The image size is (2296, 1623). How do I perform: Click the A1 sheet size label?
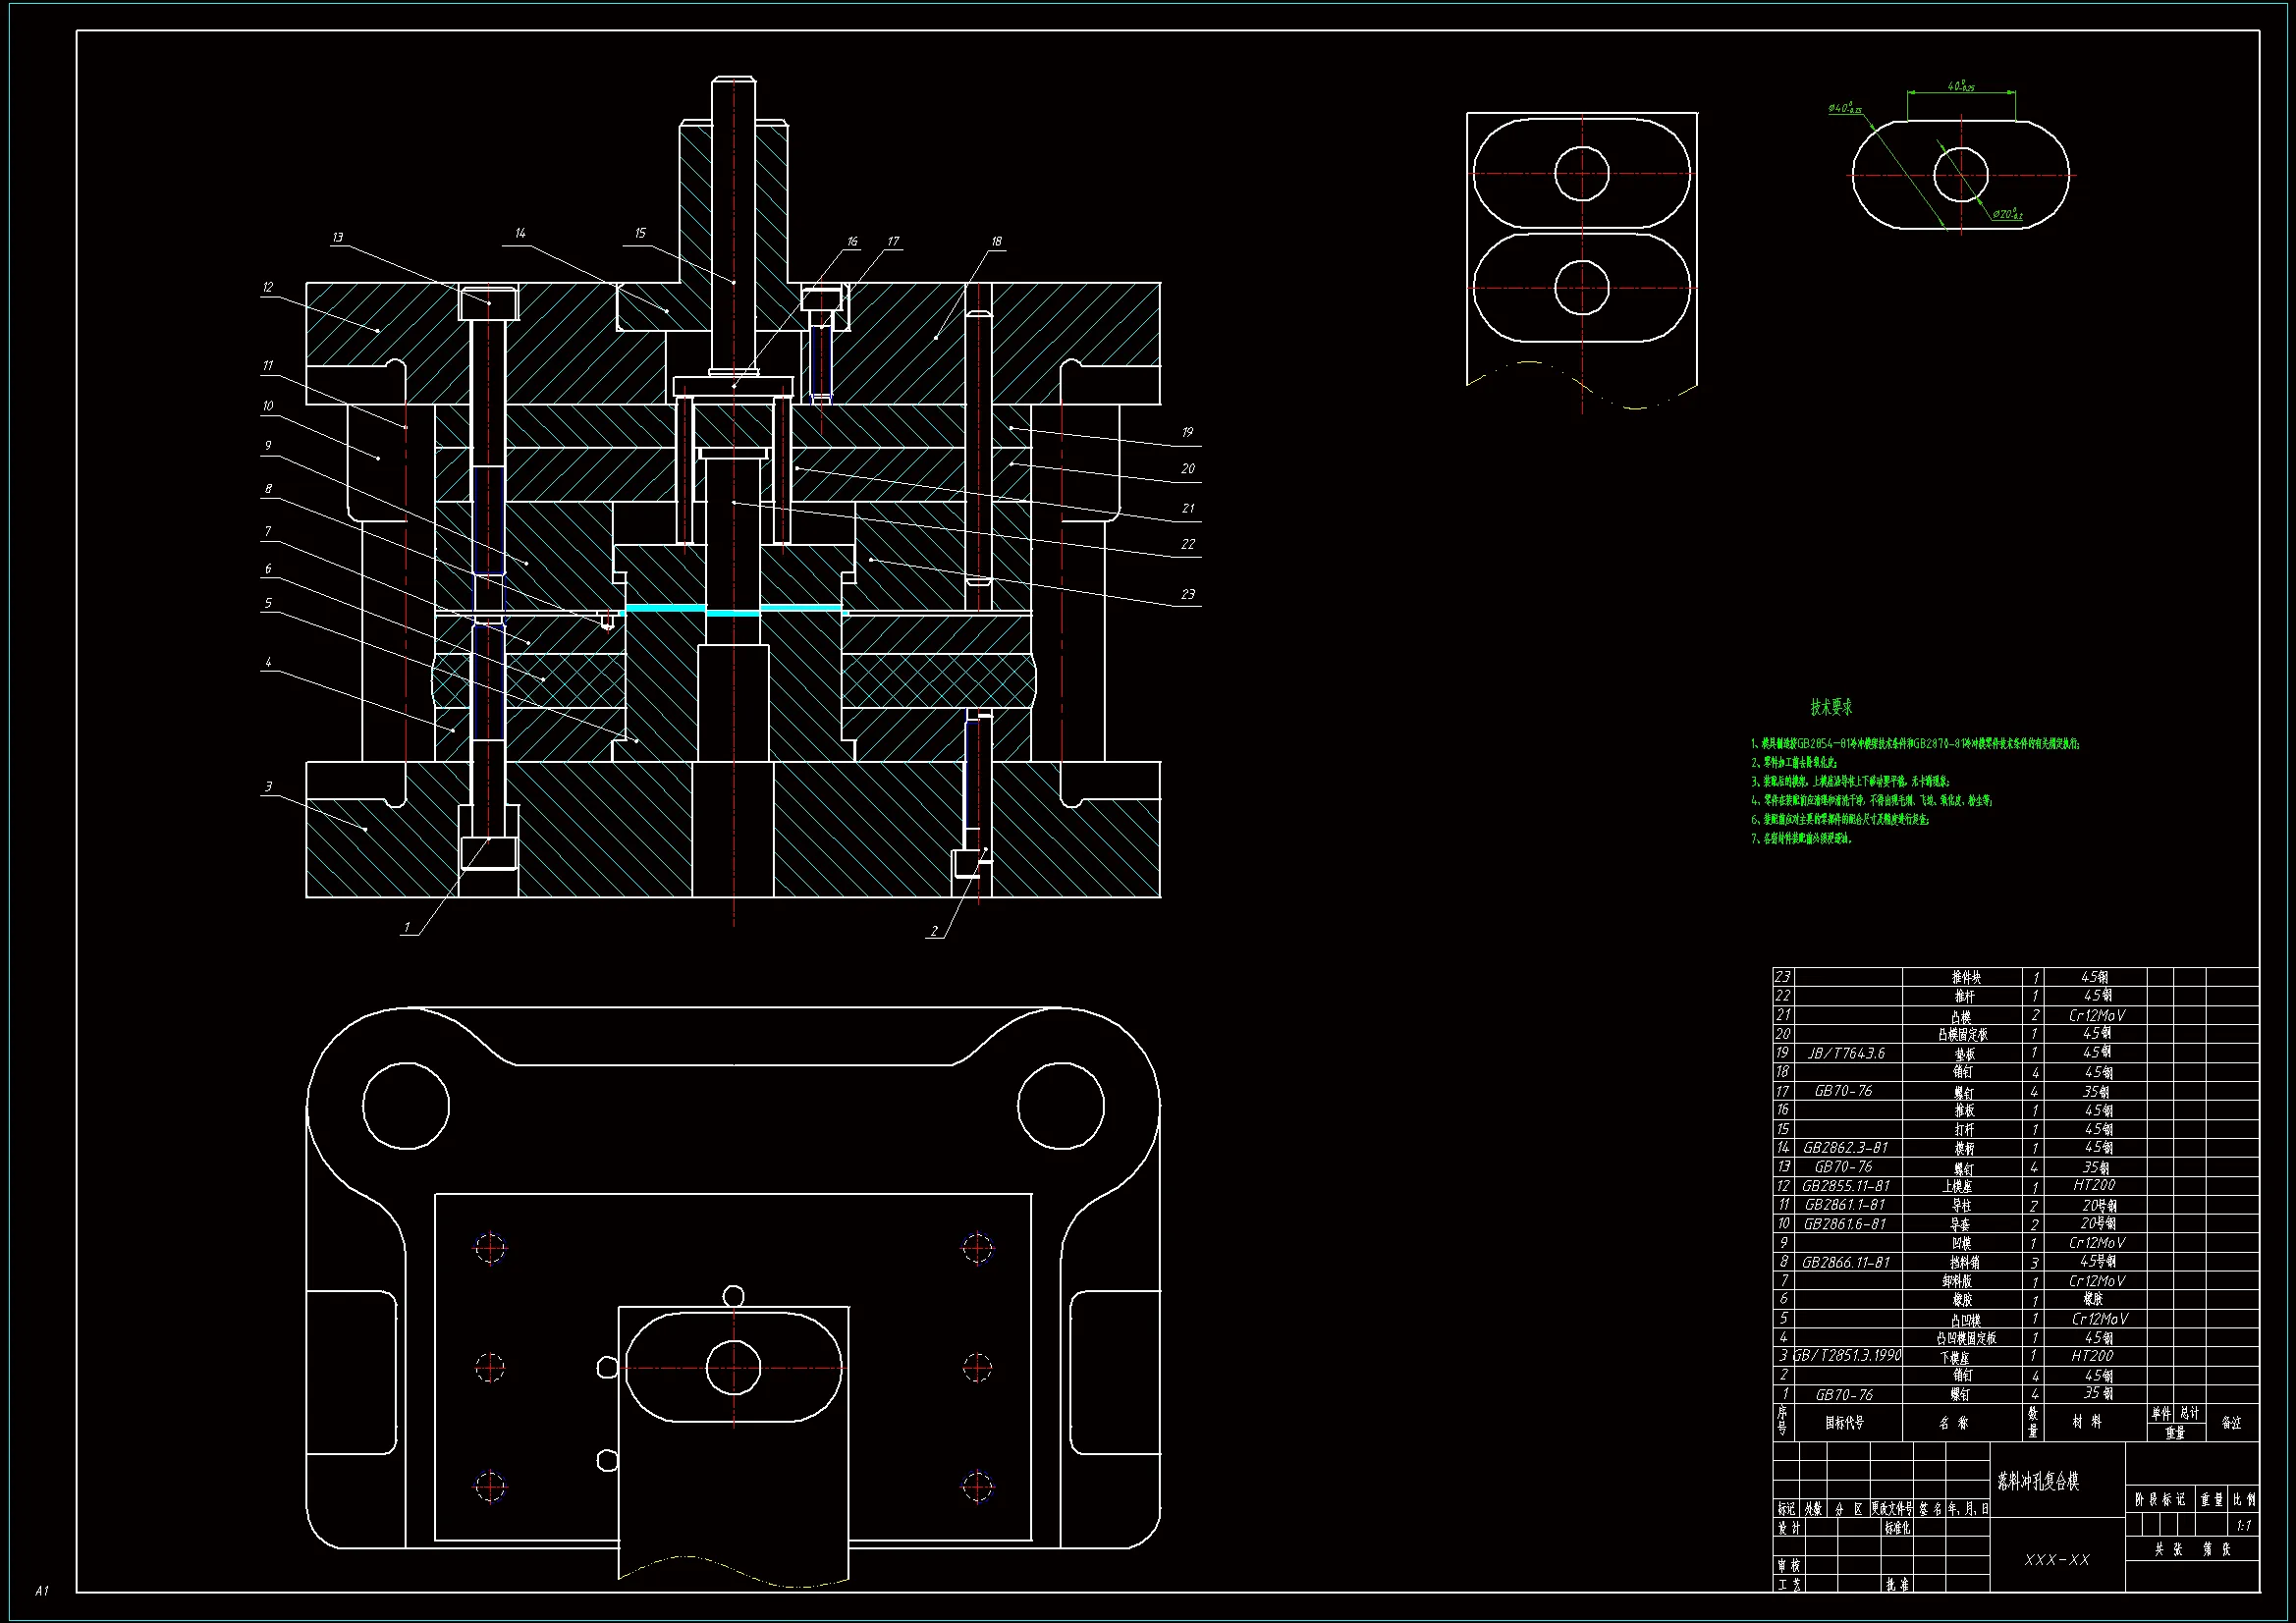click(x=41, y=1591)
